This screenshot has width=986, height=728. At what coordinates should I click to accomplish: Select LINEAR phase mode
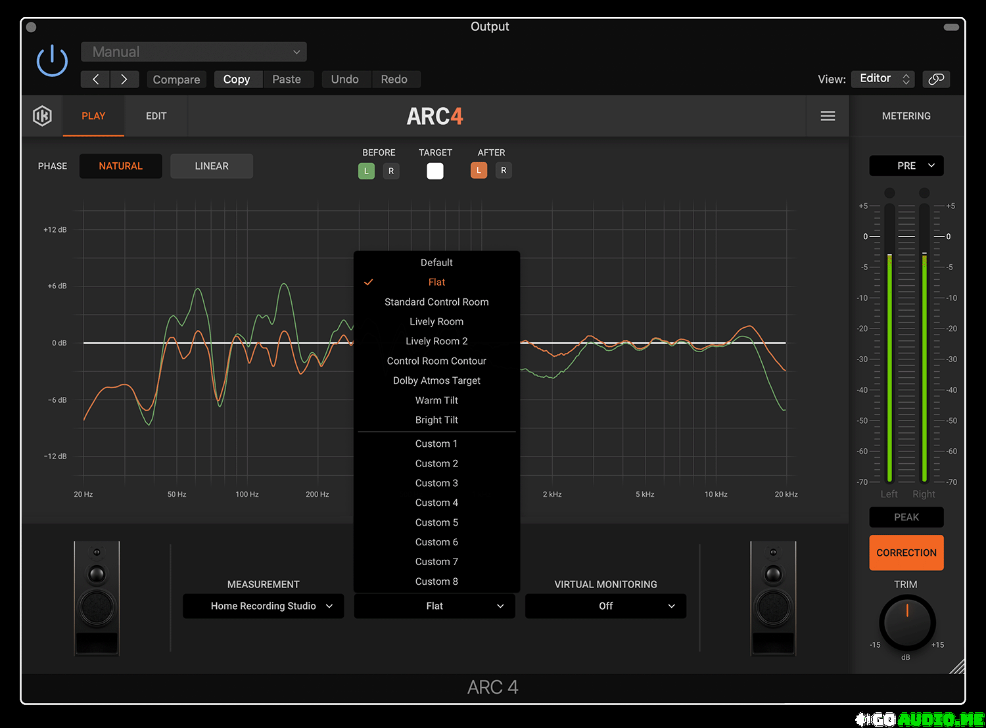(212, 166)
